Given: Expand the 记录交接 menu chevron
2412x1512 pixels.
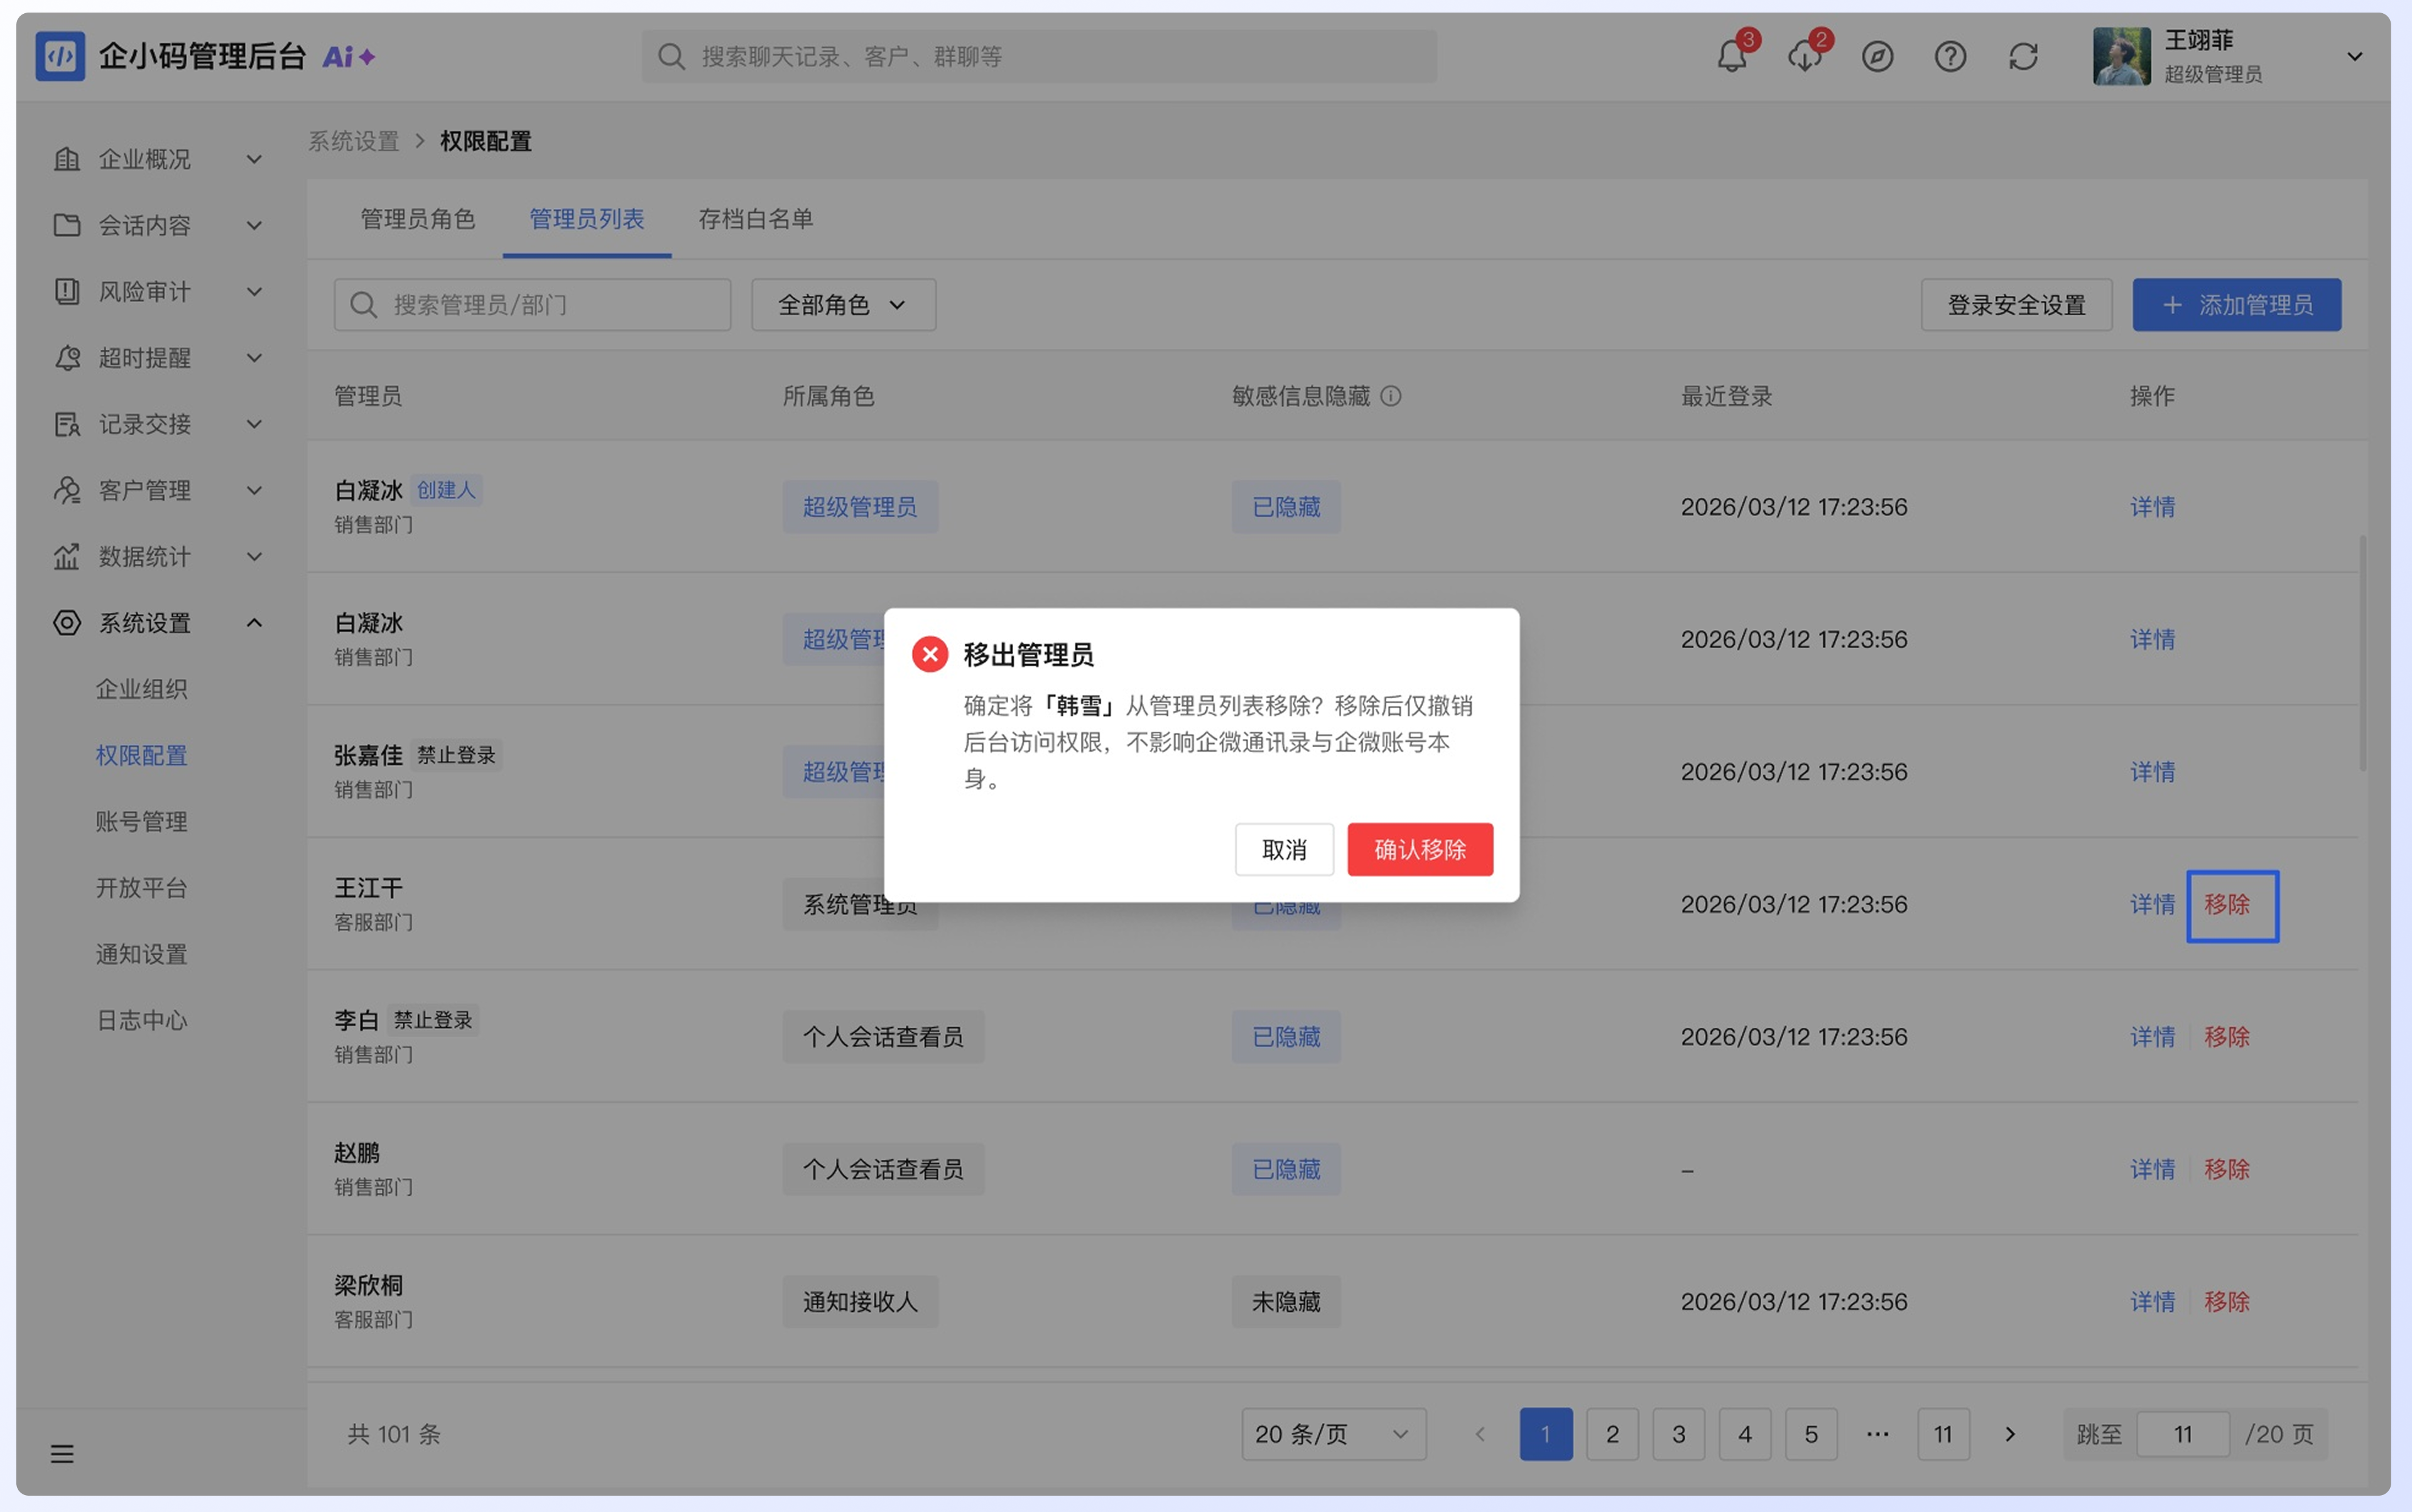Looking at the screenshot, I should [254, 424].
